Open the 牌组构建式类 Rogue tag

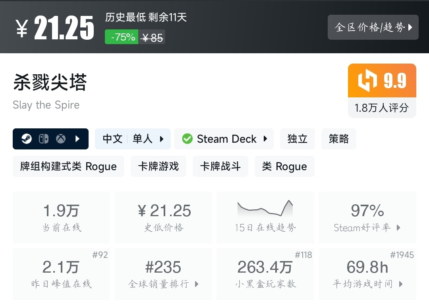coord(68,167)
